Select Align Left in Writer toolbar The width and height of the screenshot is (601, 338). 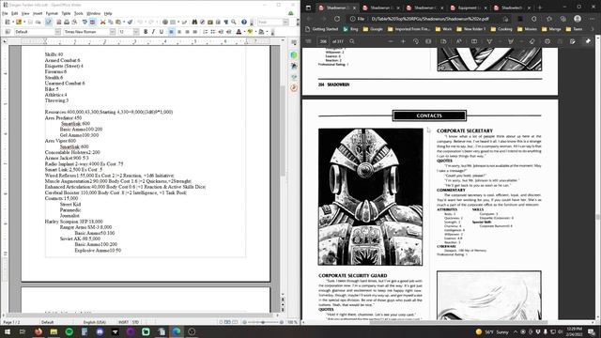tap(171, 32)
